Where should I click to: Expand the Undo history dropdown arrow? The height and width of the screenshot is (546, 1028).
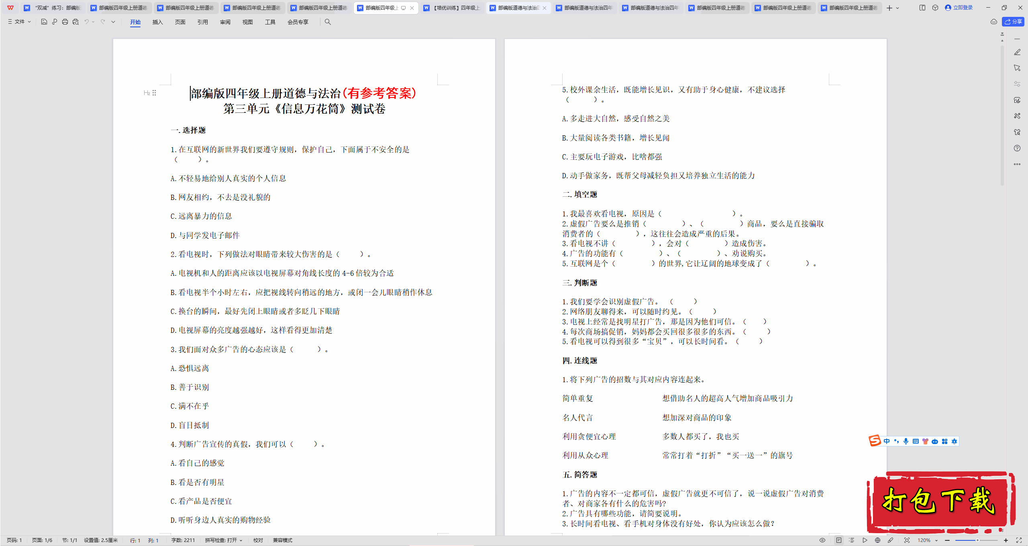pos(93,22)
